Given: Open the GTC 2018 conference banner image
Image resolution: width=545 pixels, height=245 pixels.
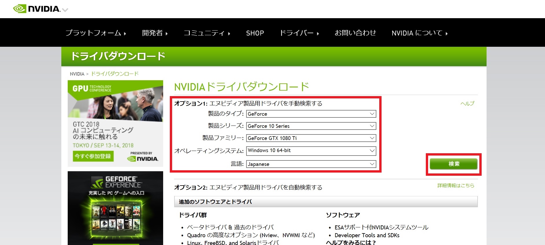Looking at the screenshot, I should click(x=115, y=124).
